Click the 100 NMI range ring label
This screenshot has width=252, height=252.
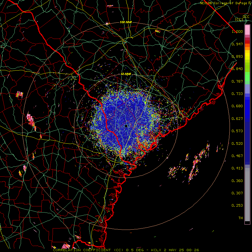coord(126,22)
